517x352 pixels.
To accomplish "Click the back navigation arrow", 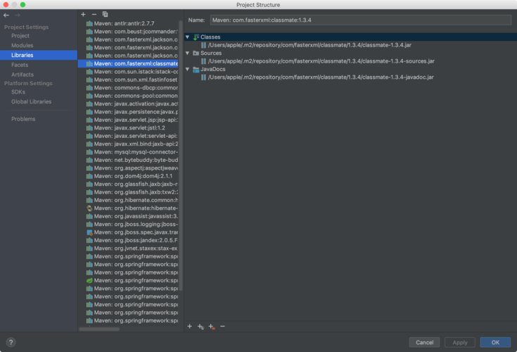I will pyautogui.click(x=6, y=15).
